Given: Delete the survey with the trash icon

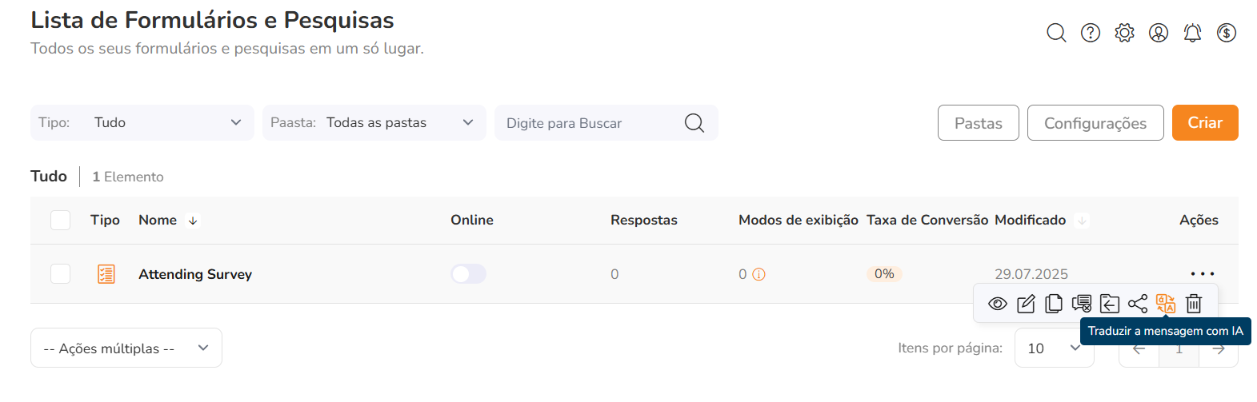Looking at the screenshot, I should click(x=1194, y=304).
